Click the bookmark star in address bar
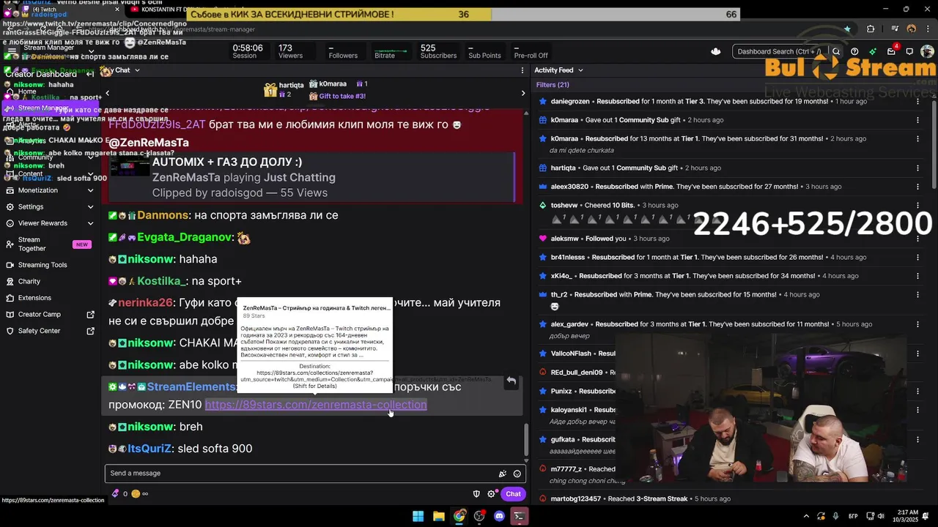 848,29
